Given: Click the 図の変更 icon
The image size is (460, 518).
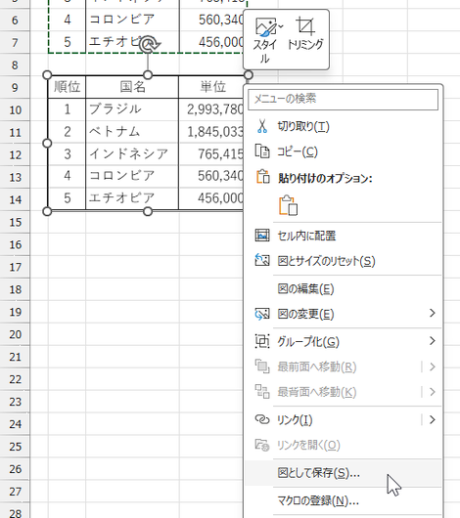Looking at the screenshot, I should 262,314.
